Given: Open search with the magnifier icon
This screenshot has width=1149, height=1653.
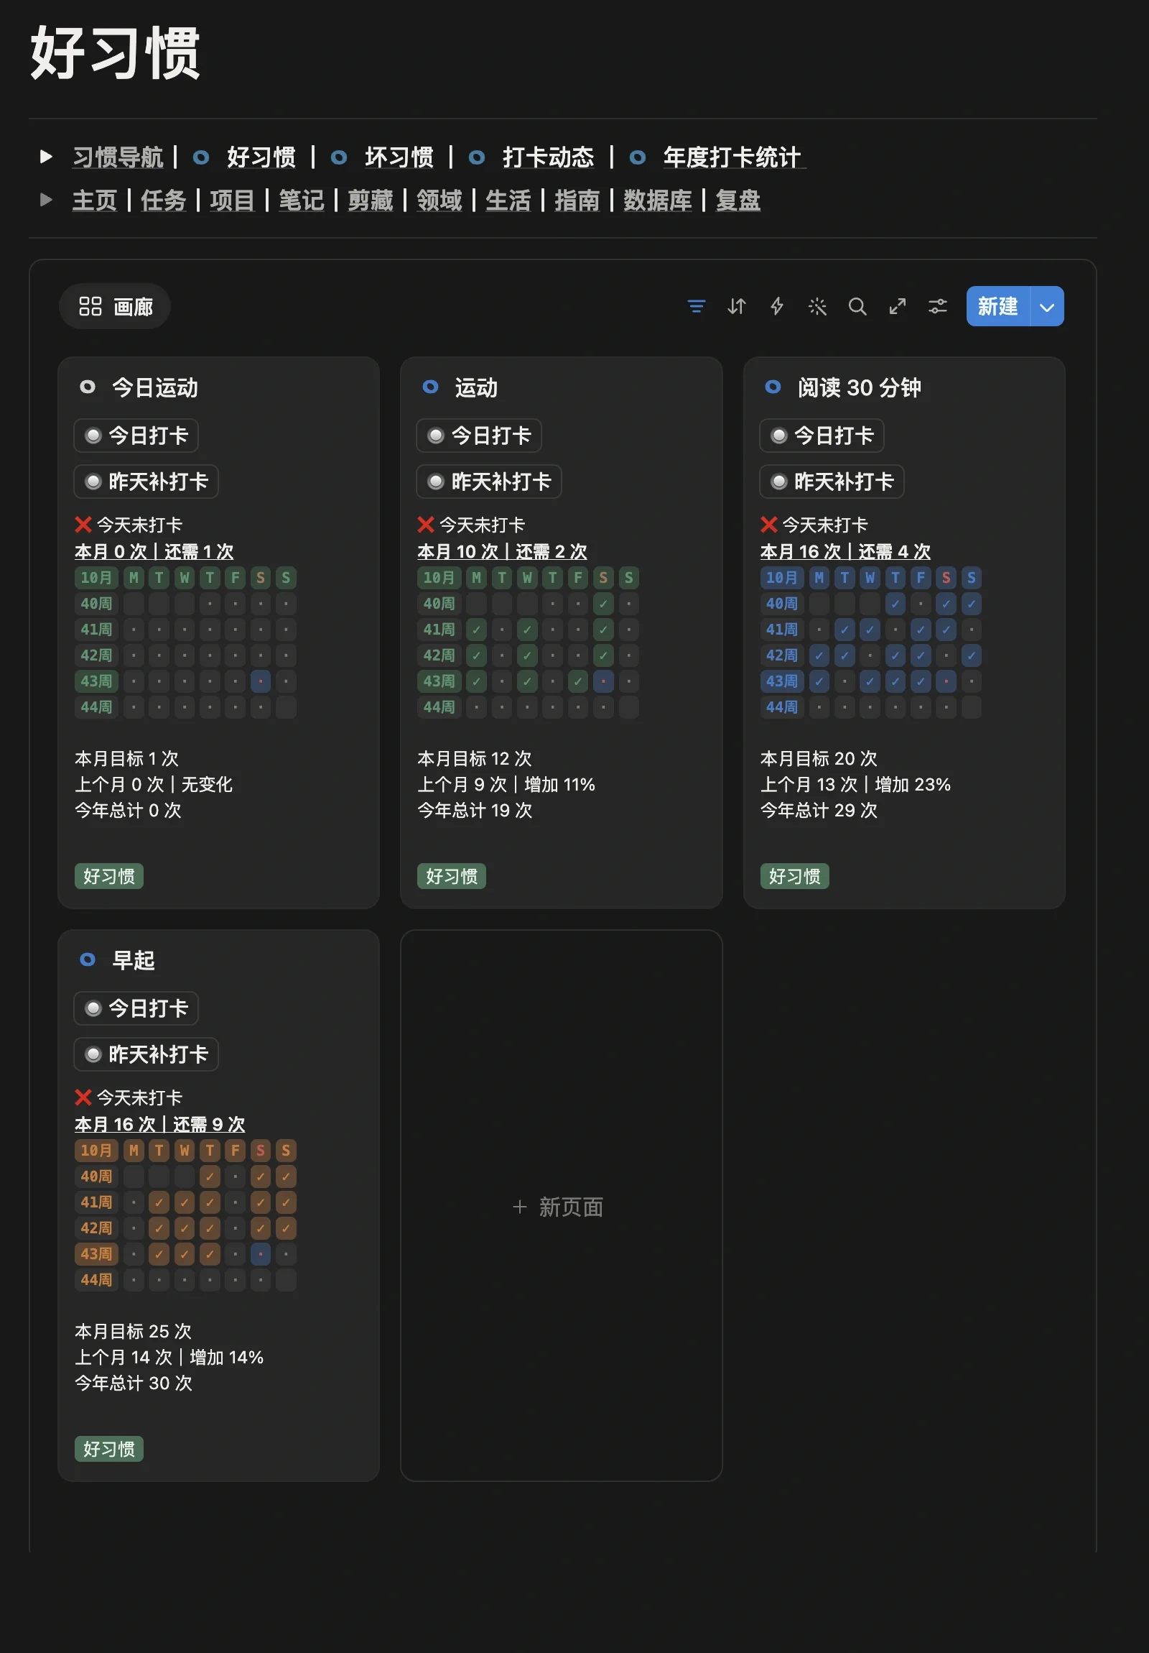Looking at the screenshot, I should 857,307.
